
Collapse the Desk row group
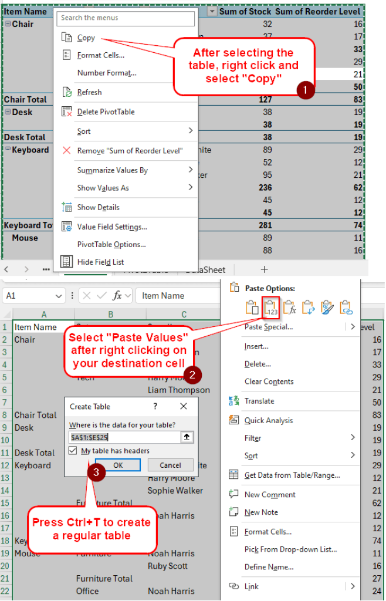coord(8,112)
